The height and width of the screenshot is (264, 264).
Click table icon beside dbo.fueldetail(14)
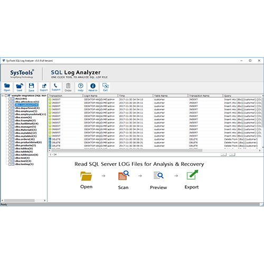(x=13, y=124)
